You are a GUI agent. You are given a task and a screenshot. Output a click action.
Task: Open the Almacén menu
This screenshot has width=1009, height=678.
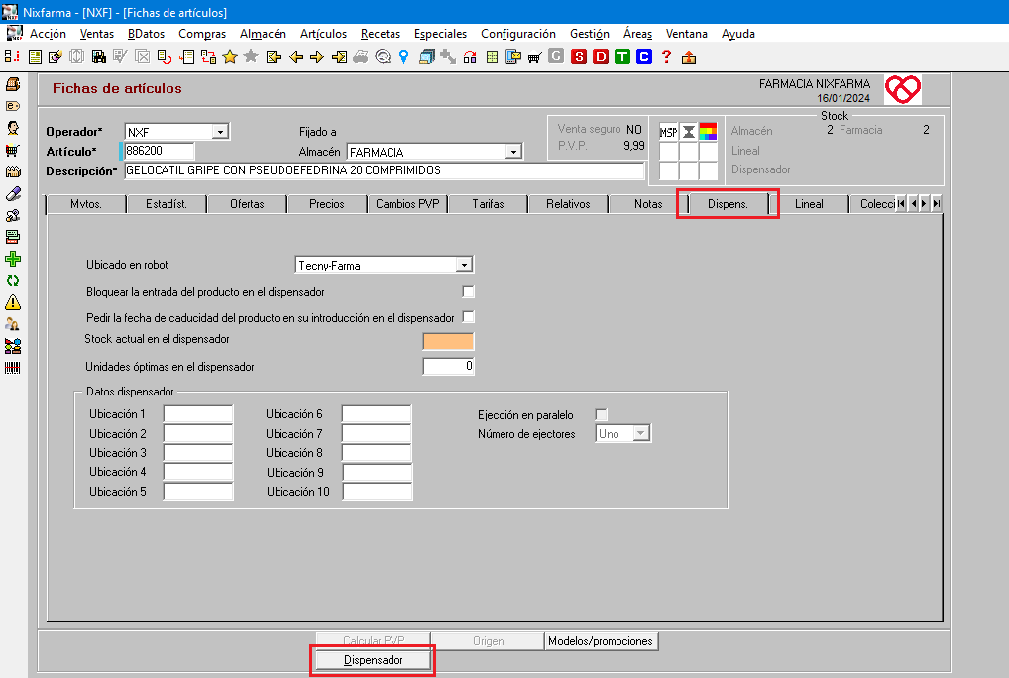pyautogui.click(x=263, y=34)
